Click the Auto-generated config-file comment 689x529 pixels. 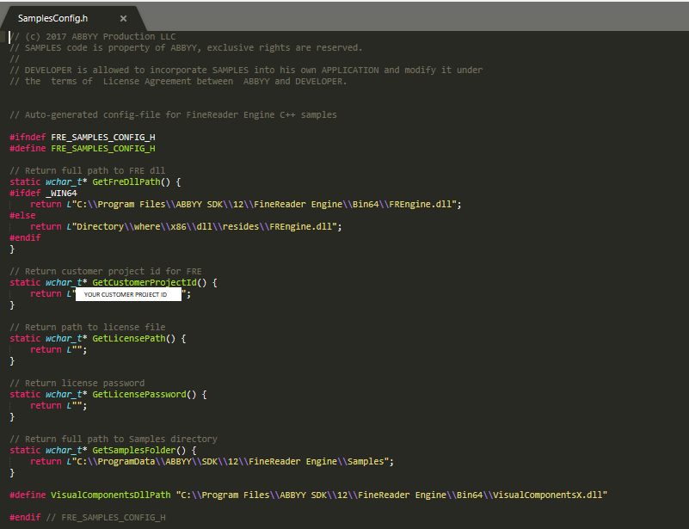tap(172, 114)
